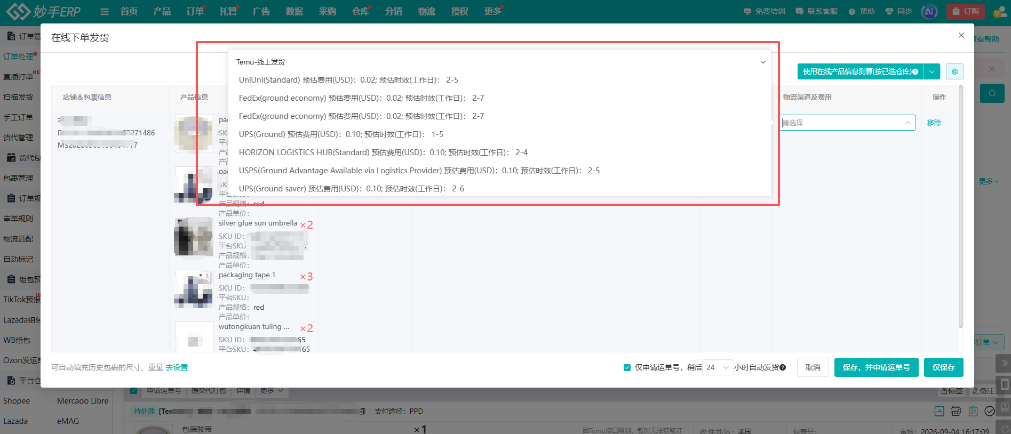Select first FedEx(ground economy) option
Viewport: 1011px width, 434px height.
(499, 98)
